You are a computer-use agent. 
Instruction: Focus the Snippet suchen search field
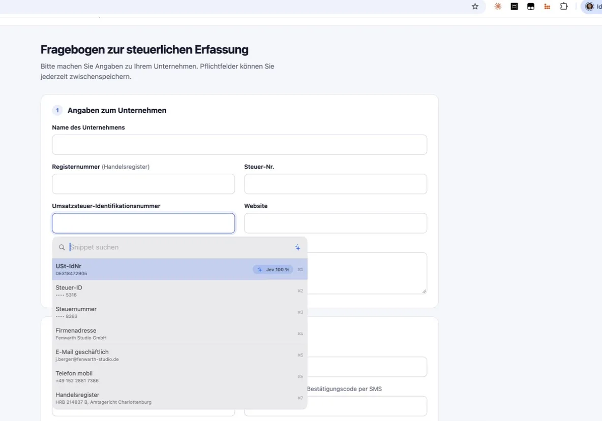pyautogui.click(x=179, y=247)
